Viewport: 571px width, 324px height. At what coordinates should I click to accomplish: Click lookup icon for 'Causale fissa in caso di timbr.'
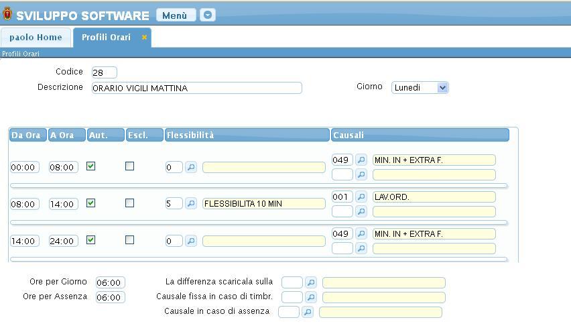310,297
